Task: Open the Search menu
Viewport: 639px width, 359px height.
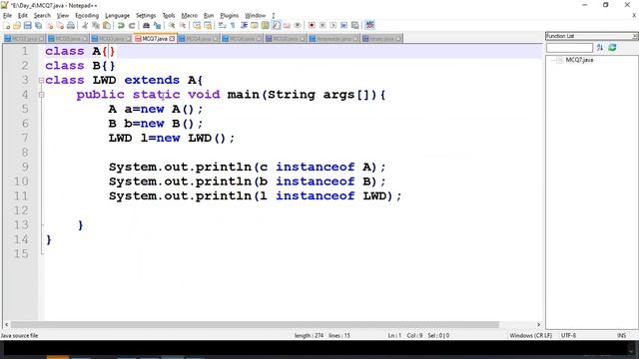Action: click(x=42, y=16)
